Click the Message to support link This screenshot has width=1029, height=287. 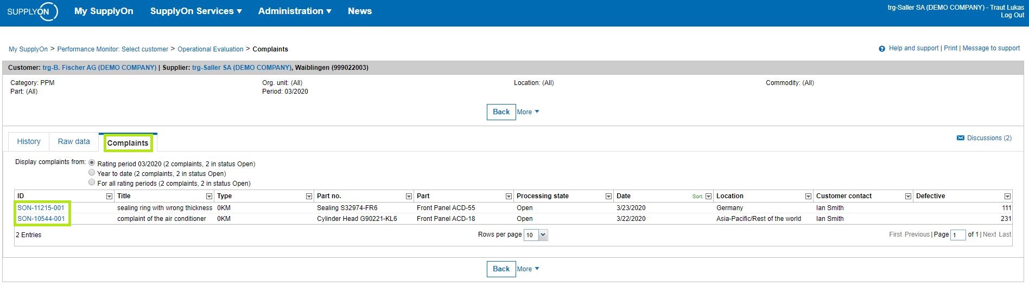tap(991, 48)
